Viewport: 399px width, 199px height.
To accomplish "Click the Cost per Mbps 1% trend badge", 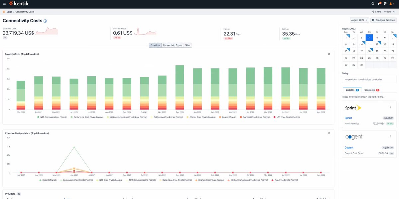I will [x=117, y=38].
